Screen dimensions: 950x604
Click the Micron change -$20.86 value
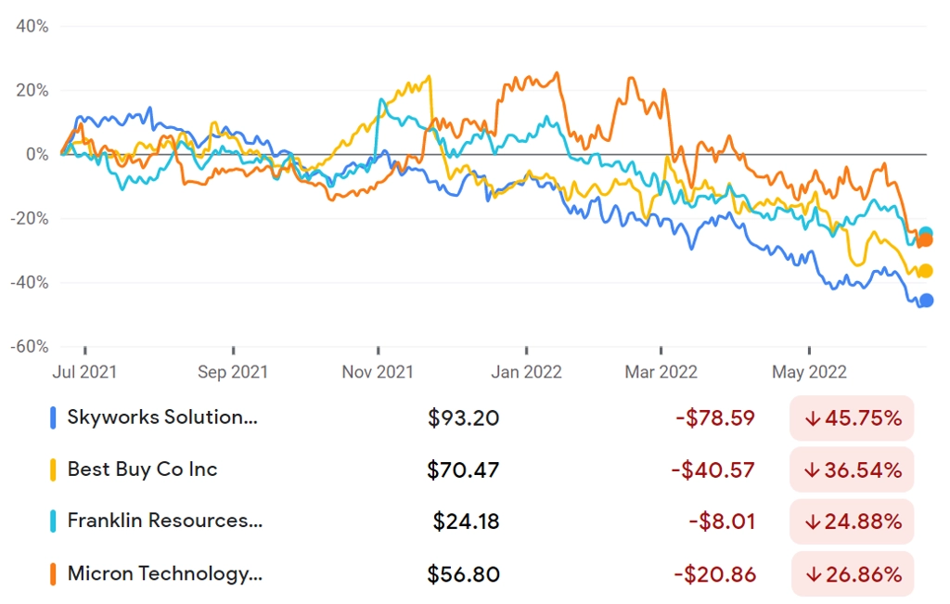tap(715, 574)
